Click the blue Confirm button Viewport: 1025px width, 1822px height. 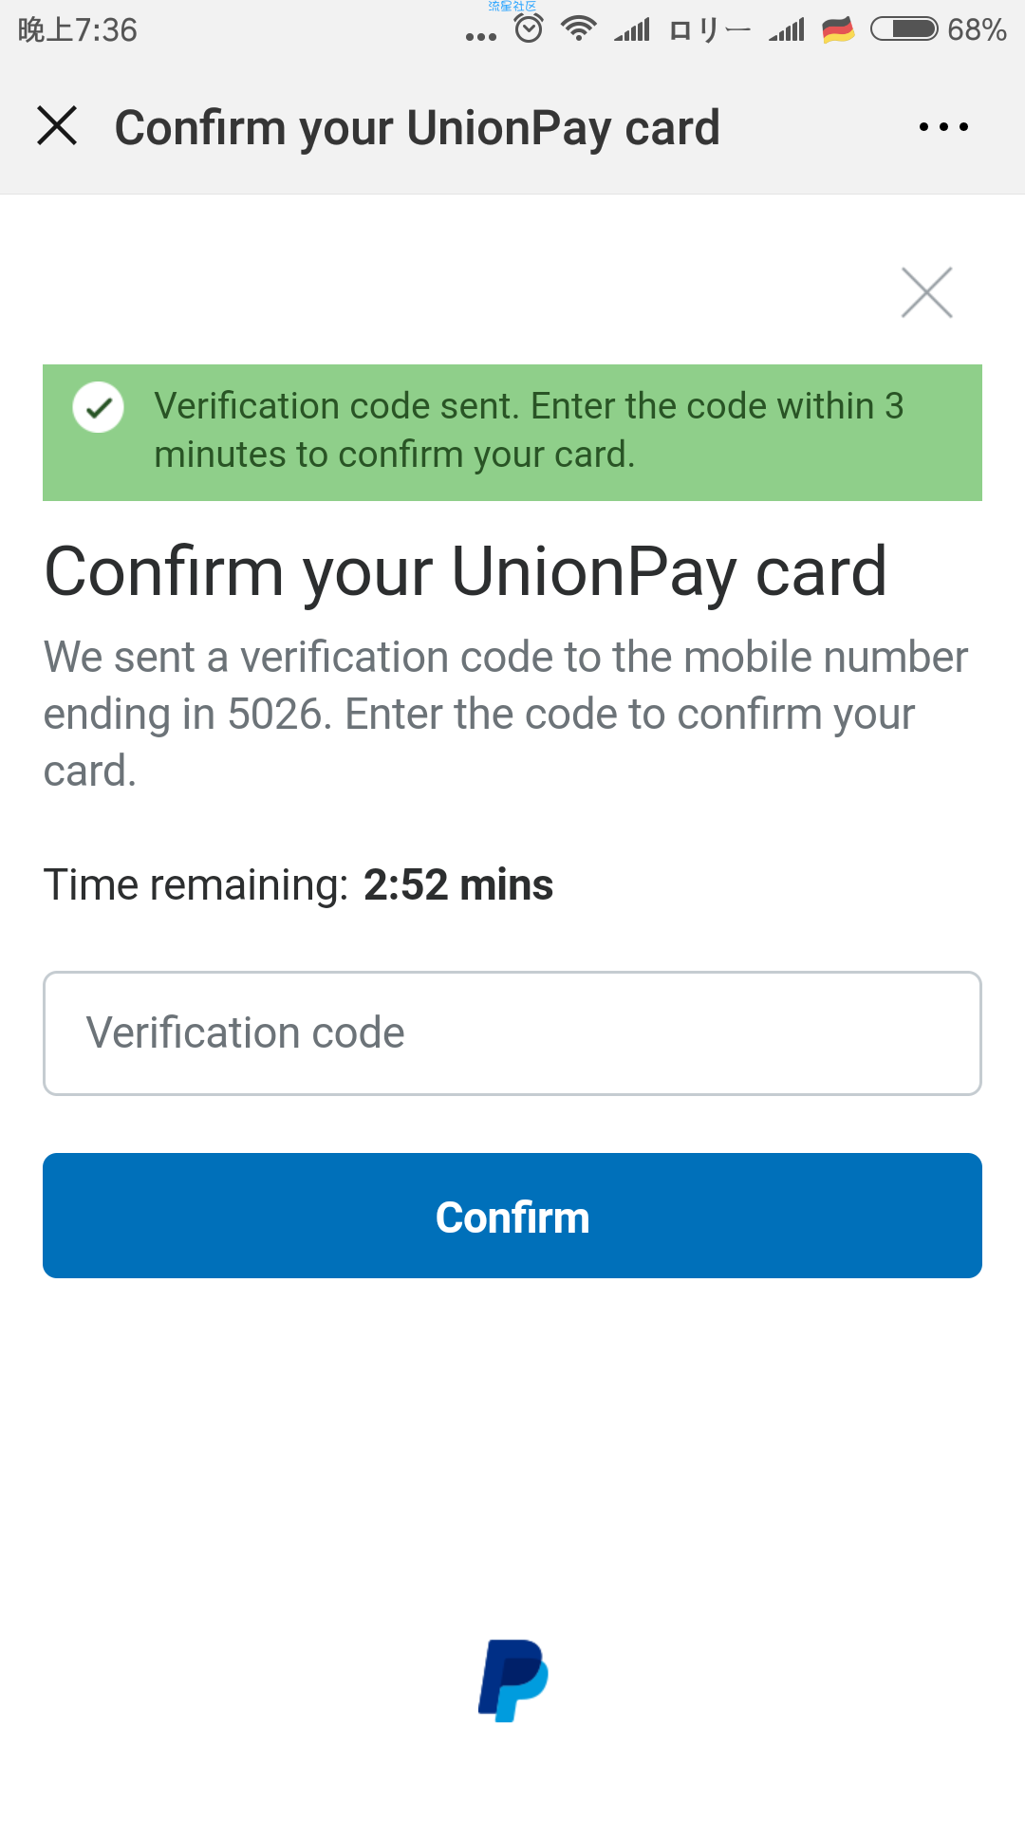coord(512,1216)
